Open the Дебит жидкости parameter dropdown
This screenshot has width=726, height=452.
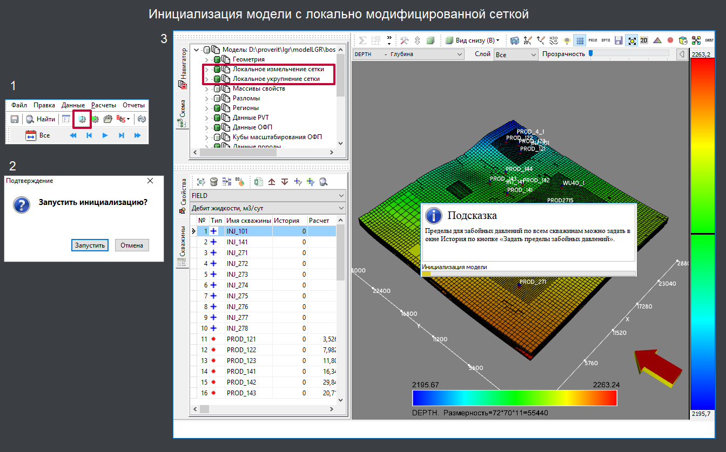click(x=268, y=208)
